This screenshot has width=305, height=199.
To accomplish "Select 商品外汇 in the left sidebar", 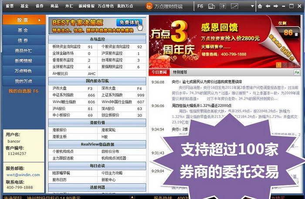I will [24, 51].
